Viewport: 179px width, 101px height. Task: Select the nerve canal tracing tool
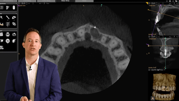[x=2, y=24]
